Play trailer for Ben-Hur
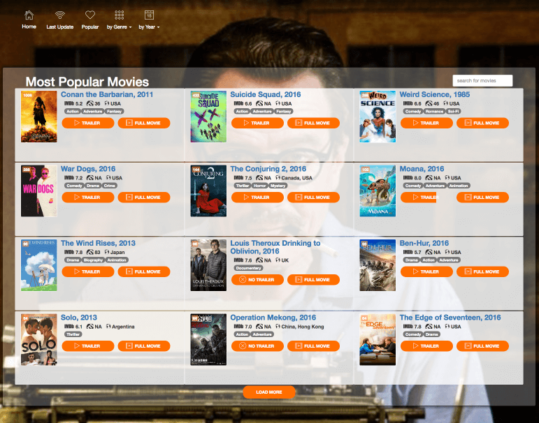 click(x=426, y=272)
